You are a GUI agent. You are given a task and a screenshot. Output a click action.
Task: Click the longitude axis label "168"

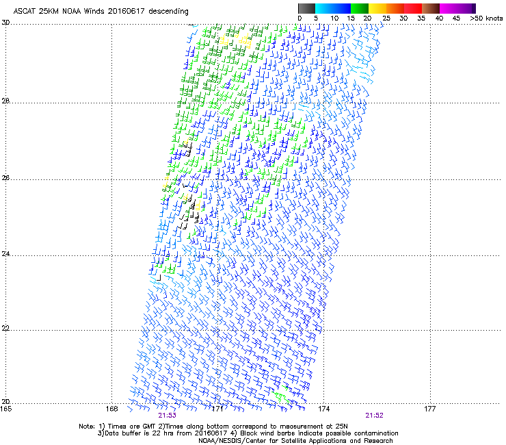pyautogui.click(x=111, y=409)
